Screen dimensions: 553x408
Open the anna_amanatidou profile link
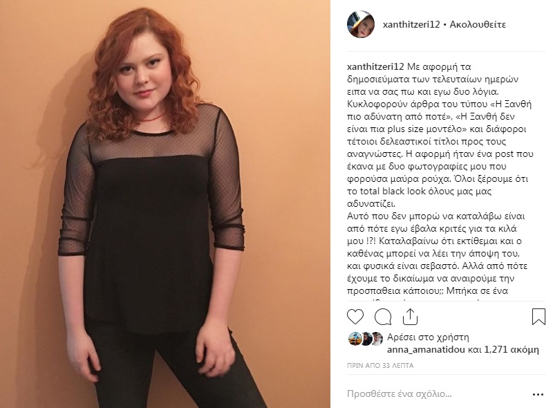click(426, 350)
